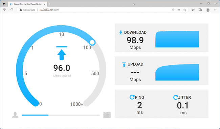This screenshot has height=129, width=220.
Task: Open the Favorites list icon
Action: [193, 10]
